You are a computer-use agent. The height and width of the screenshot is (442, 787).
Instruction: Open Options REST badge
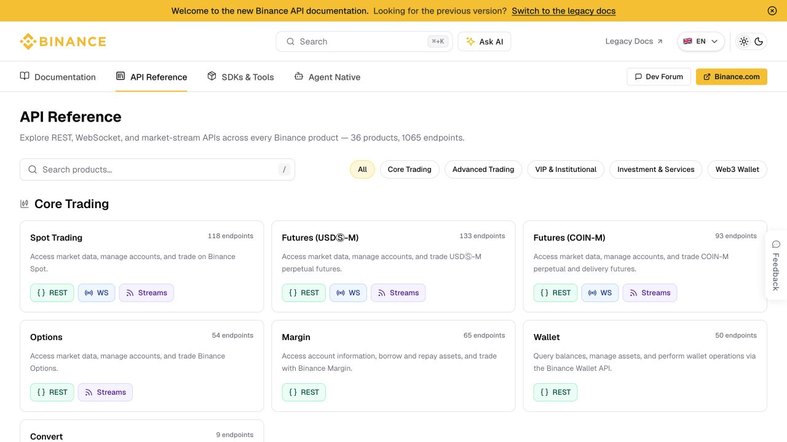pyautogui.click(x=52, y=392)
